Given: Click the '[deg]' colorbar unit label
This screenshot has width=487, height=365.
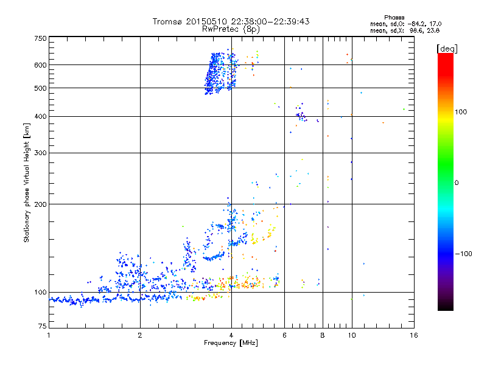Looking at the screenshot, I should 447,49.
